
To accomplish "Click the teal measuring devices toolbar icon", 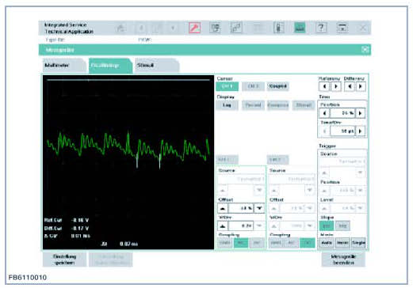I will 300,28.
